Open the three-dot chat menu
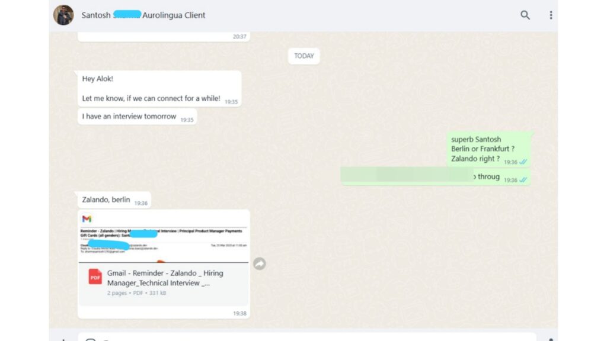Screen dimensions: 607x341 click(x=551, y=15)
